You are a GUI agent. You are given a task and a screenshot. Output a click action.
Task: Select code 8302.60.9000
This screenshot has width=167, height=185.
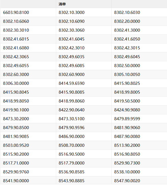coord(71,74)
